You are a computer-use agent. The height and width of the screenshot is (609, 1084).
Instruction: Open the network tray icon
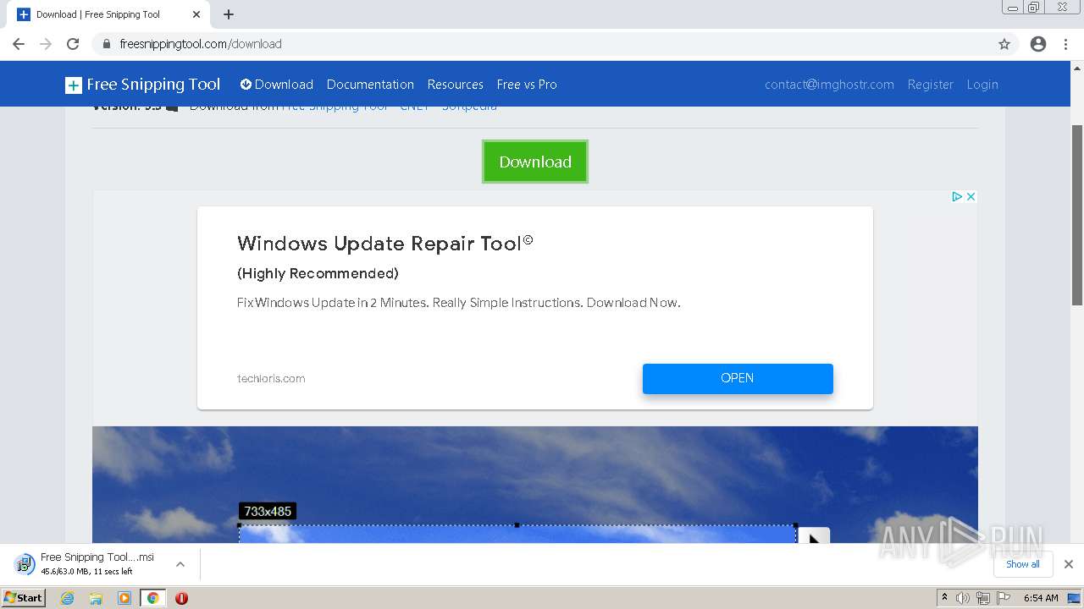point(983,598)
